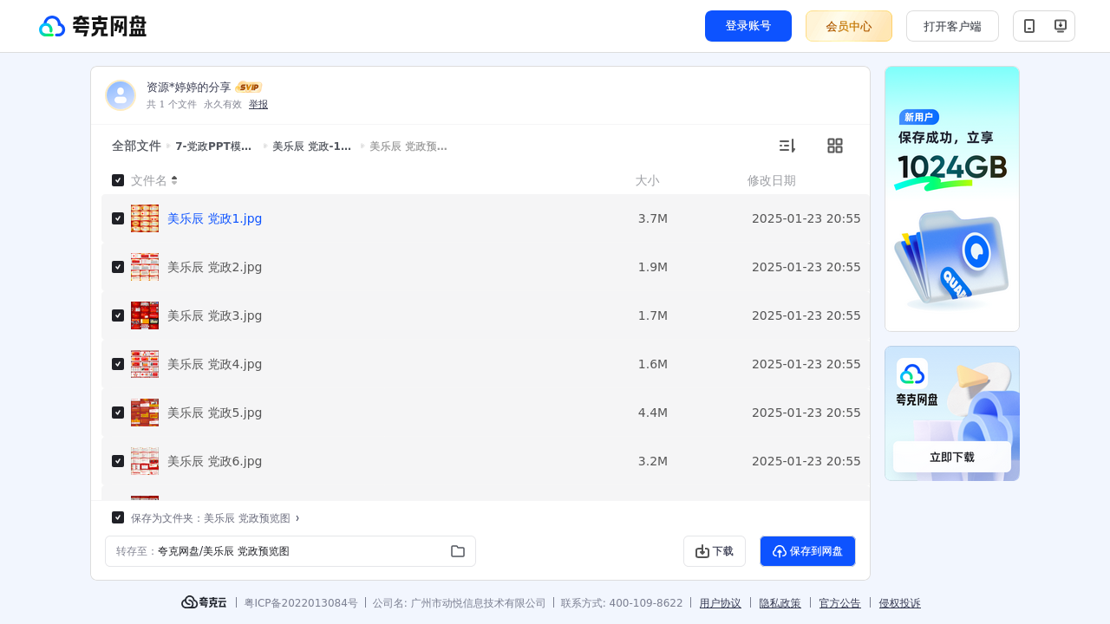Screen dimensions: 1110x624
Task: Go to 7-党政PPT模… breadcrumb
Action: pos(214,146)
